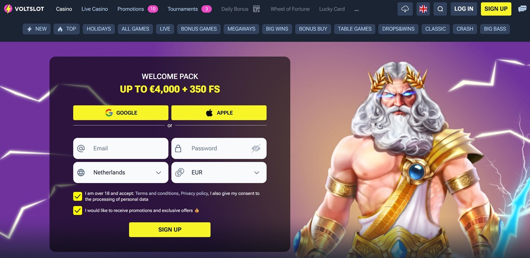This screenshot has width=530, height=258.
Task: Expand more navigation items ellipsis
Action: 356,9
